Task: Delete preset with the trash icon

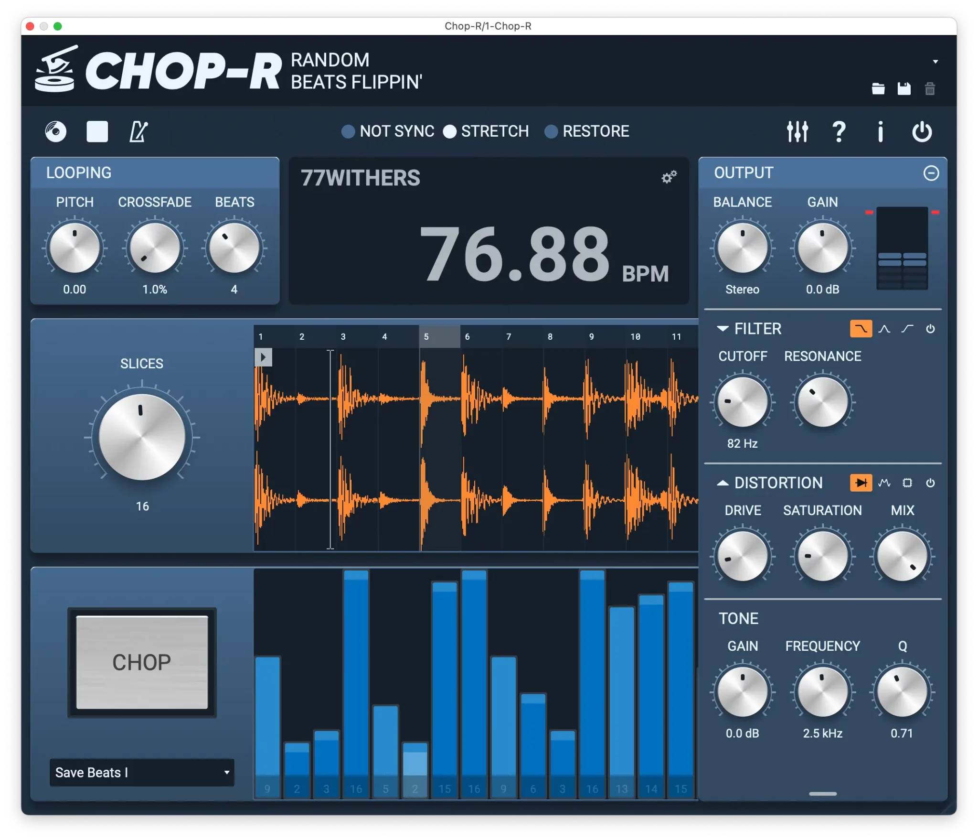Action: tap(929, 89)
